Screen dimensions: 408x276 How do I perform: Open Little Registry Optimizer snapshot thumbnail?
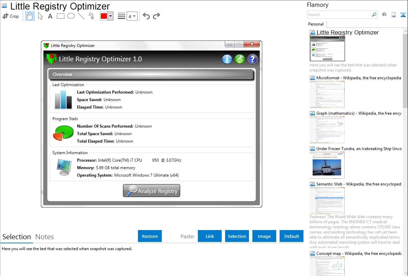click(327, 49)
